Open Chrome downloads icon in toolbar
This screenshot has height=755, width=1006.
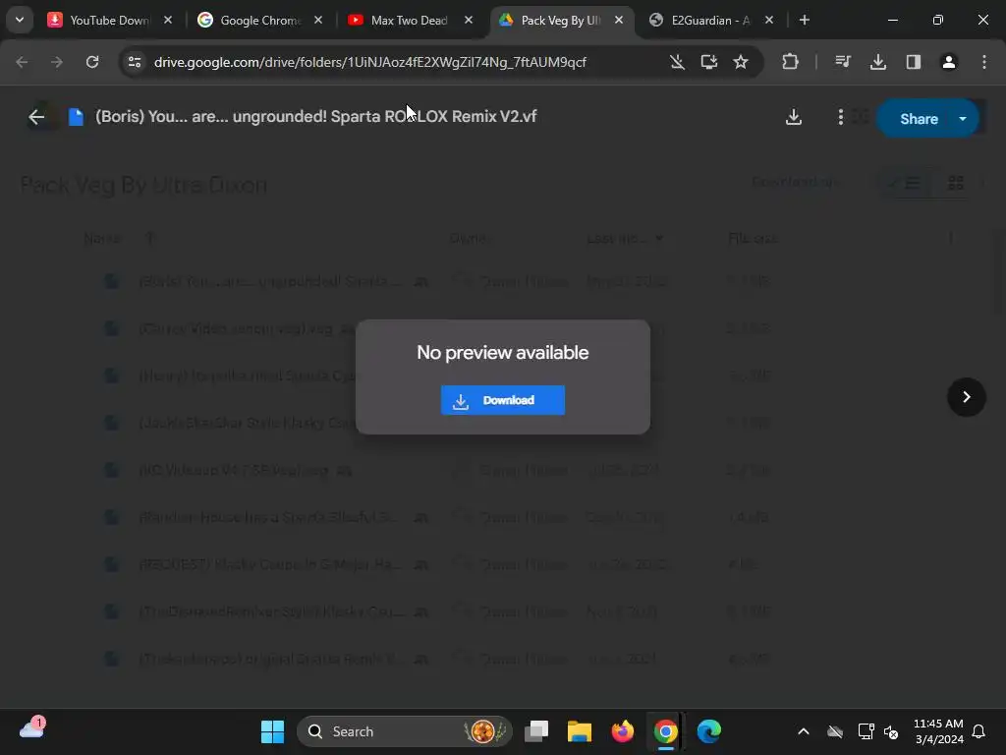pyautogui.click(x=877, y=62)
